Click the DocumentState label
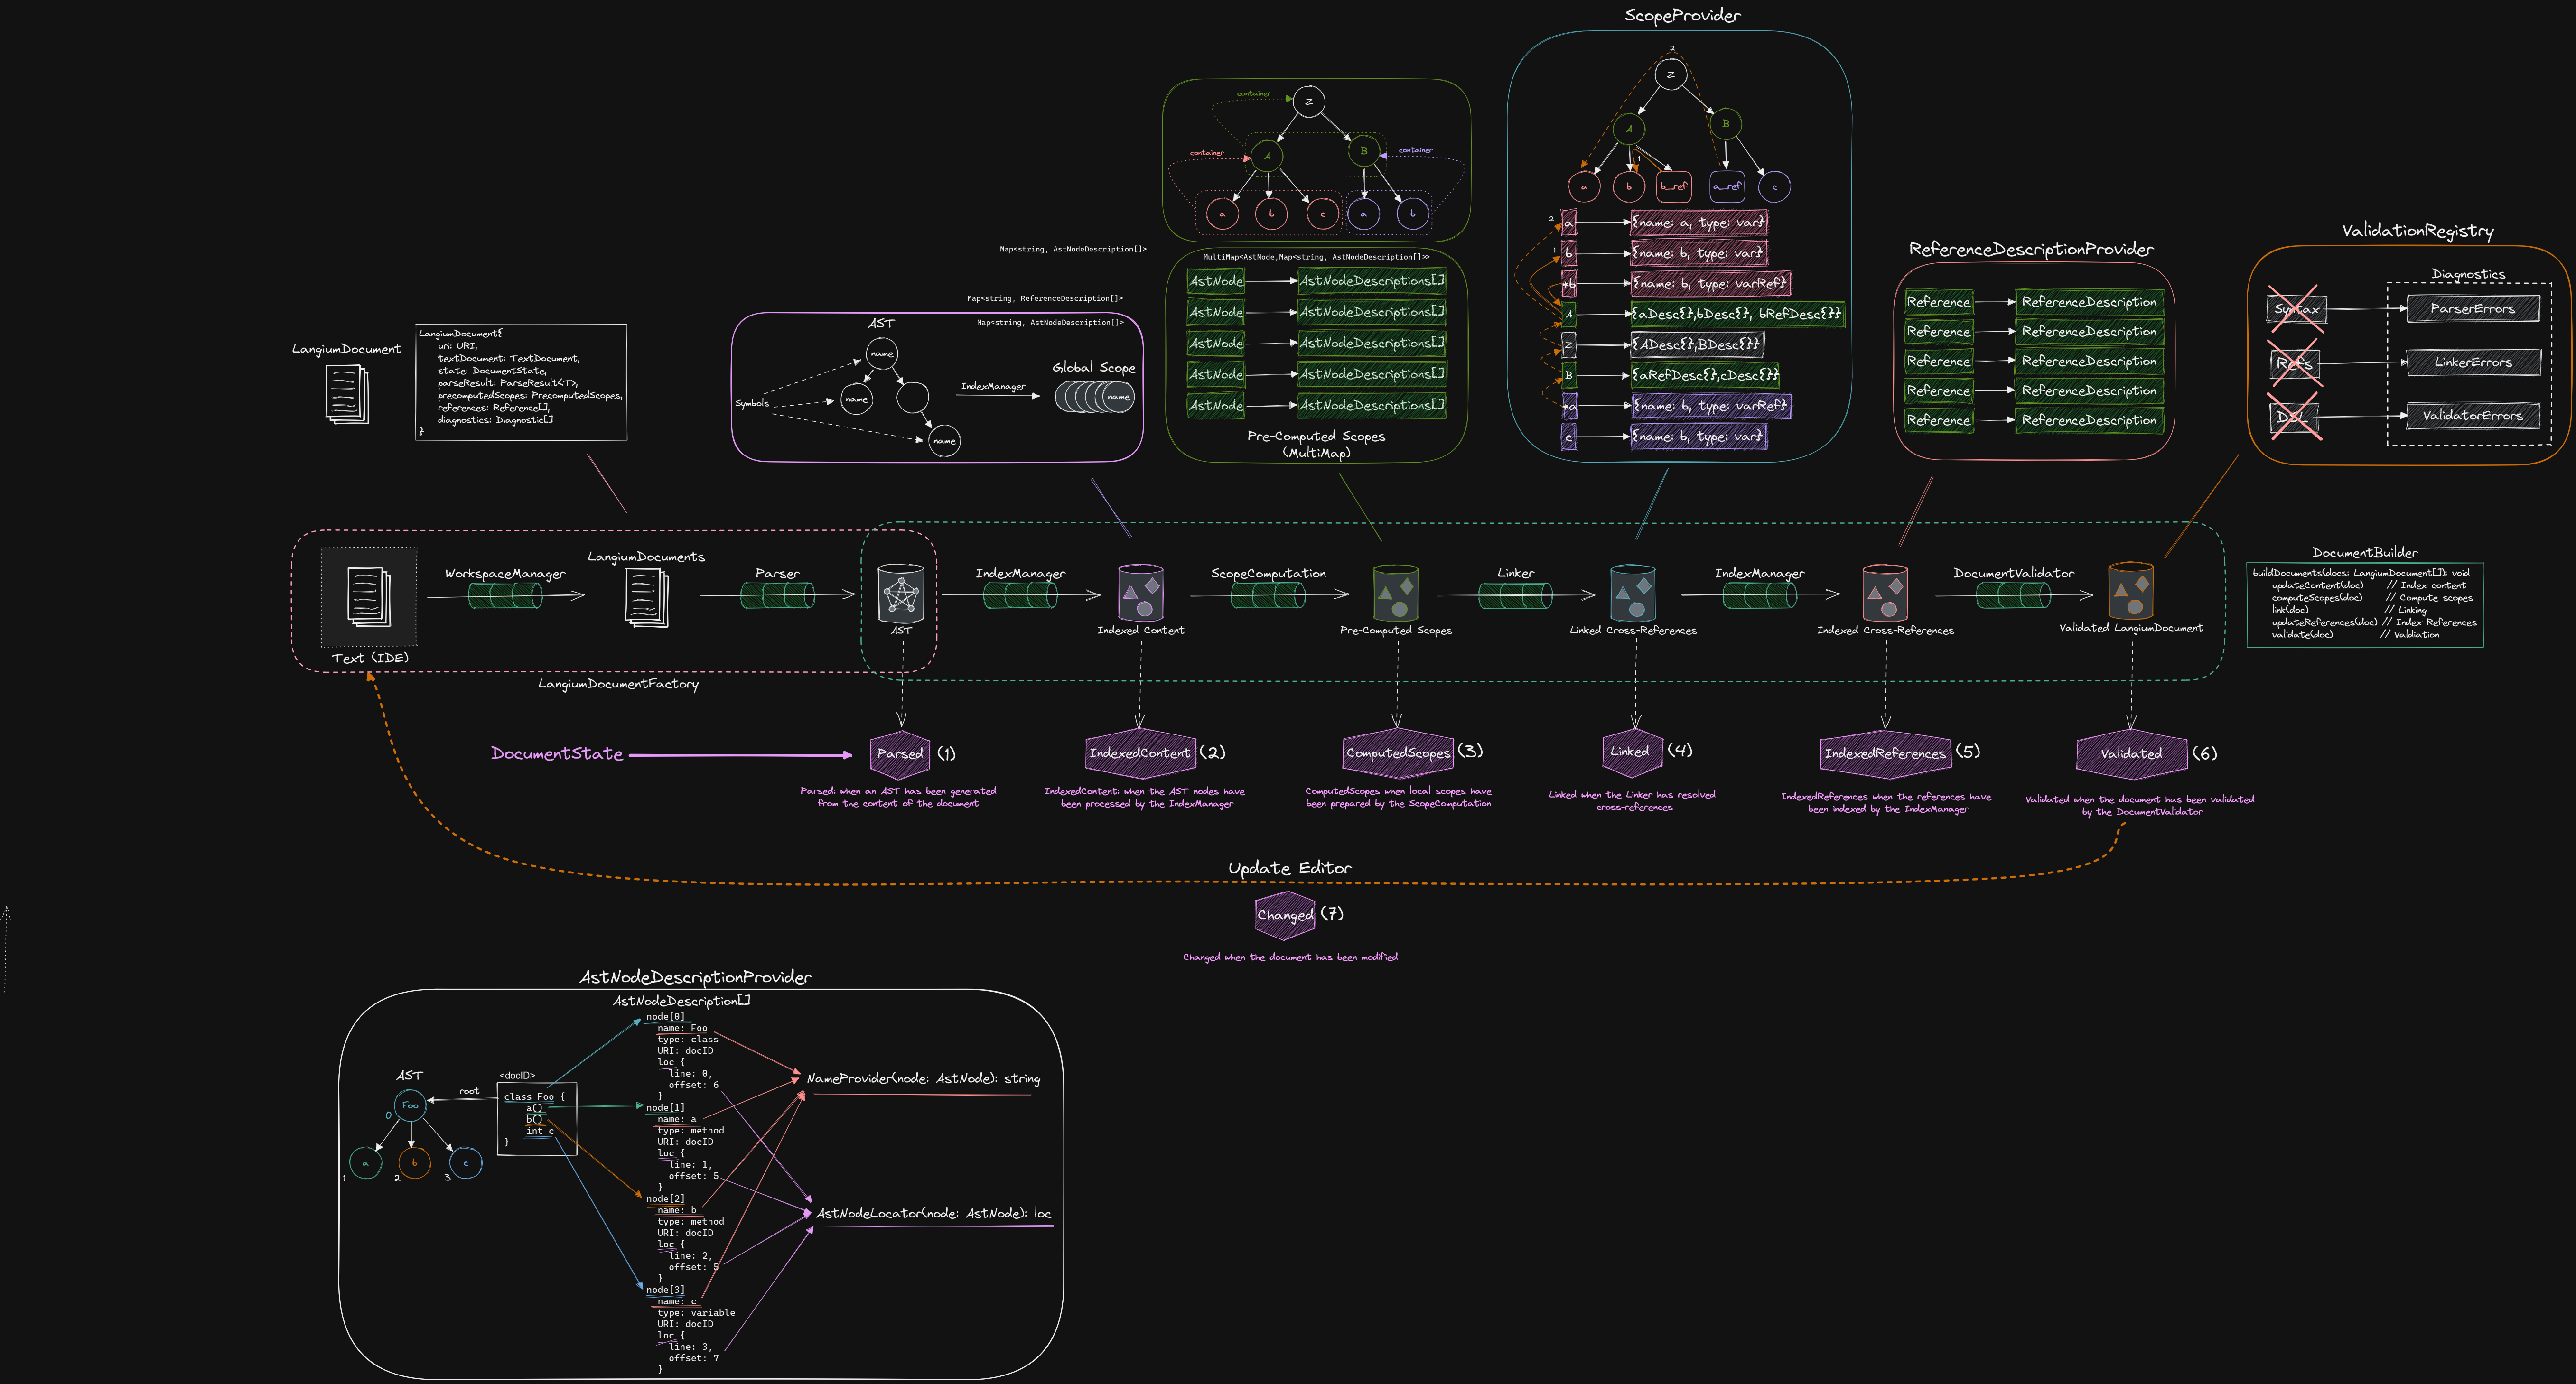Viewport: 2576px width, 1384px height. pyautogui.click(x=557, y=754)
